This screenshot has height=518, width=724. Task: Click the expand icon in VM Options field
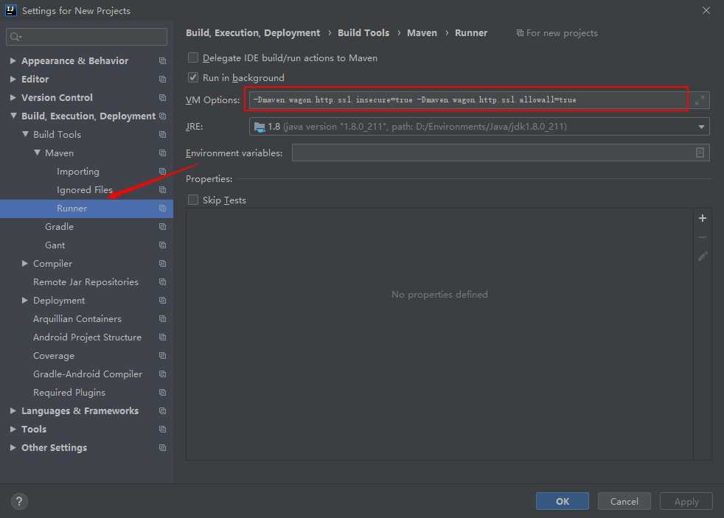[x=700, y=100]
